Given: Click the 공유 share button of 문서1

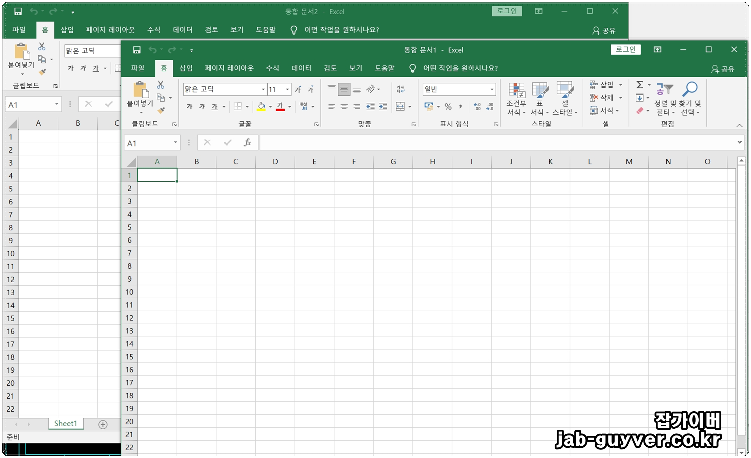Looking at the screenshot, I should [x=723, y=69].
